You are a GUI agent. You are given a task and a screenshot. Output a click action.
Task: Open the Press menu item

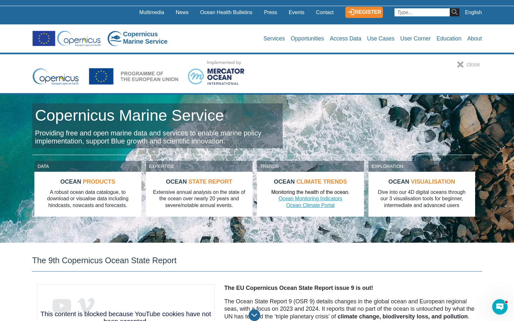(x=270, y=12)
